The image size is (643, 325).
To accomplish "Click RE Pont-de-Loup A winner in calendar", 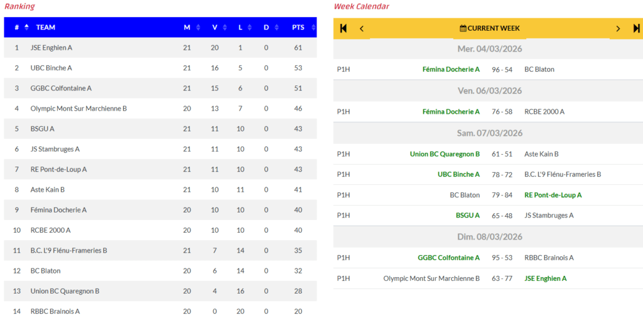I will 553,195.
